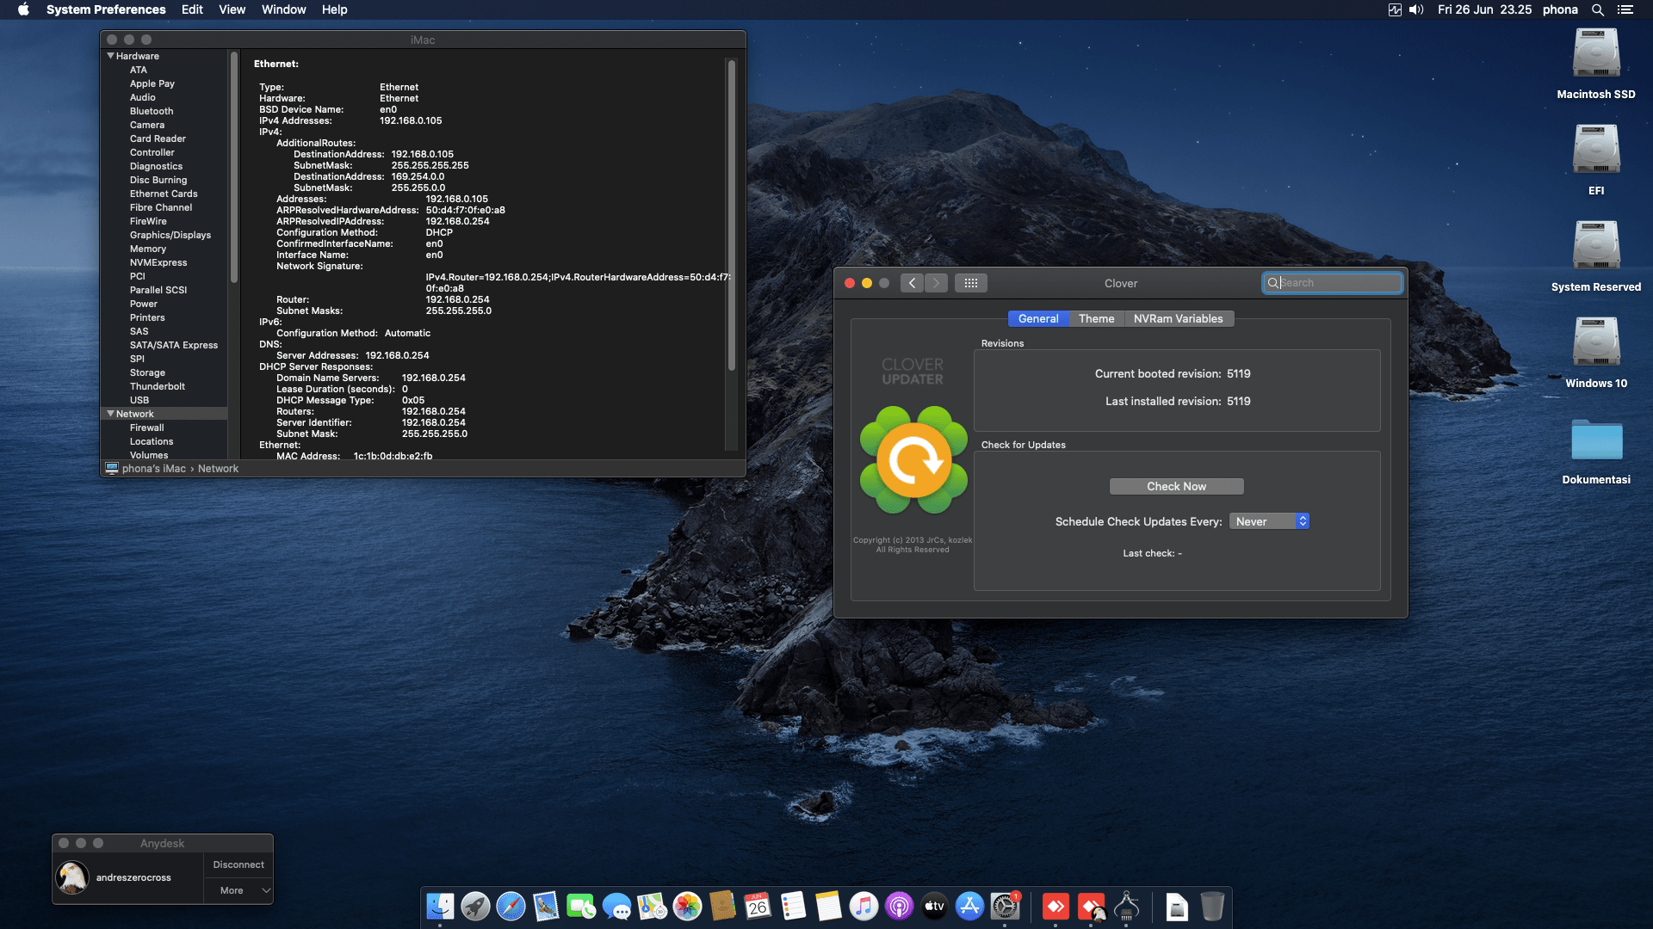Open phona user menu in menu bar

point(1560,9)
